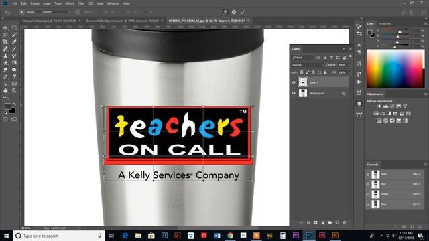Open the Color panel flyout menu
Screen dimensions: 429x241
(x=426, y=24)
